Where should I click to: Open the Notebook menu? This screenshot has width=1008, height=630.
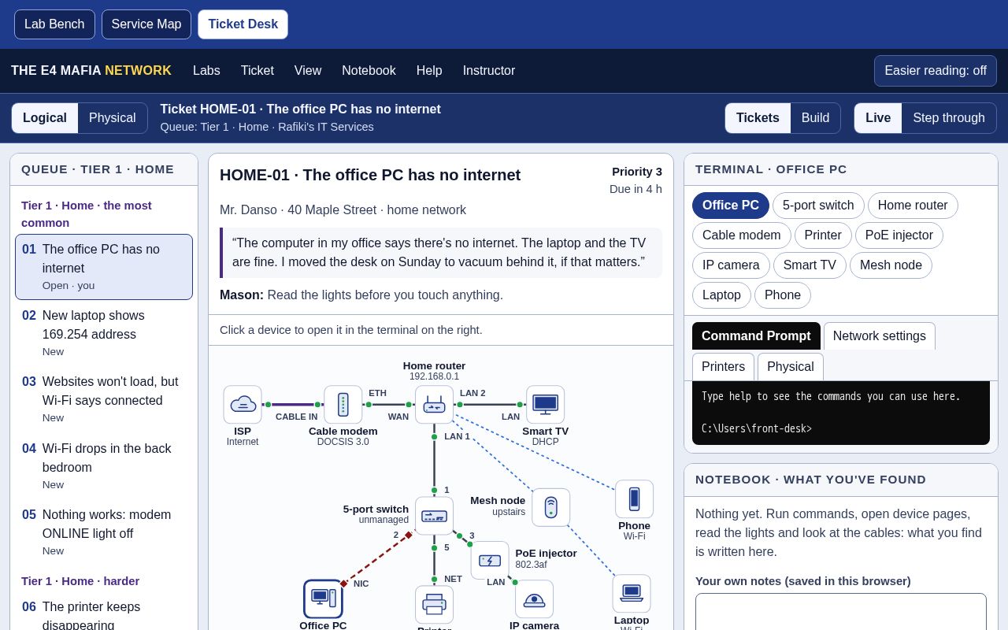[369, 71]
